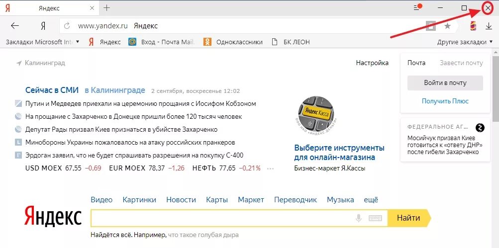
Task: Click the НЕФТЬ 77,65 quote
Action: tap(226, 168)
